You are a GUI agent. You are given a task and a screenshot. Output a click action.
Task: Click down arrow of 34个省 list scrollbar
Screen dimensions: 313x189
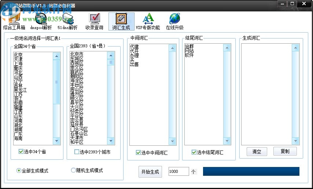click(56, 141)
